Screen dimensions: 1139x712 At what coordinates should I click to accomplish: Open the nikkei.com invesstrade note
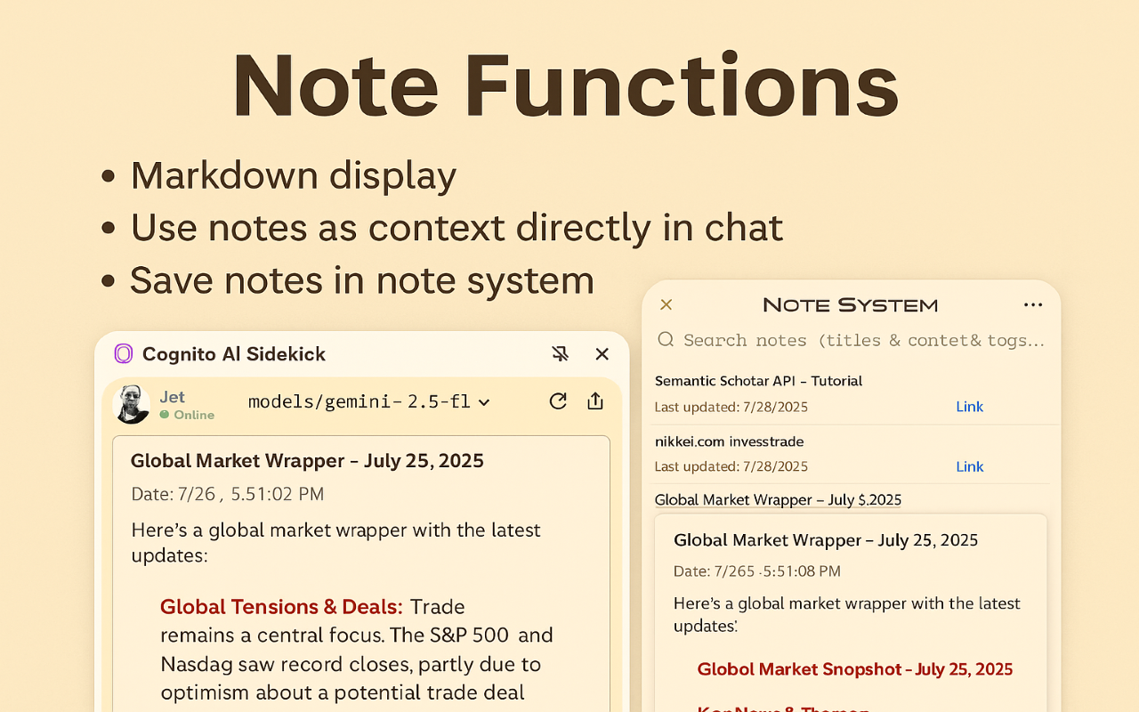pyautogui.click(x=729, y=441)
